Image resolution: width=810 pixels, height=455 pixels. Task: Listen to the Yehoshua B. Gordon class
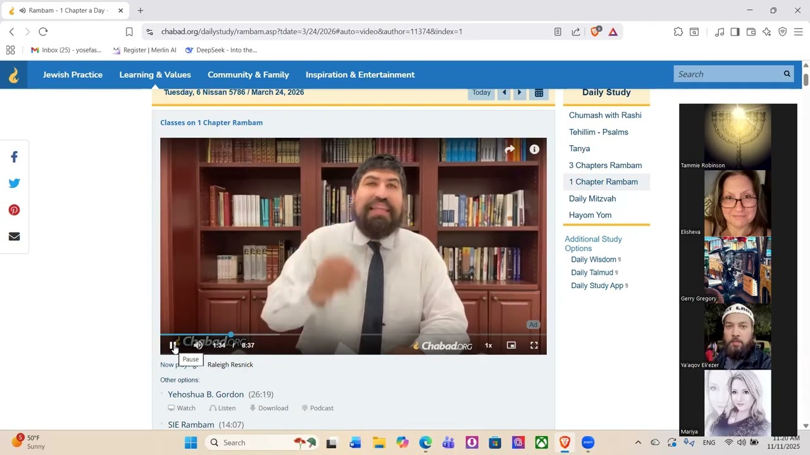pyautogui.click(x=222, y=408)
